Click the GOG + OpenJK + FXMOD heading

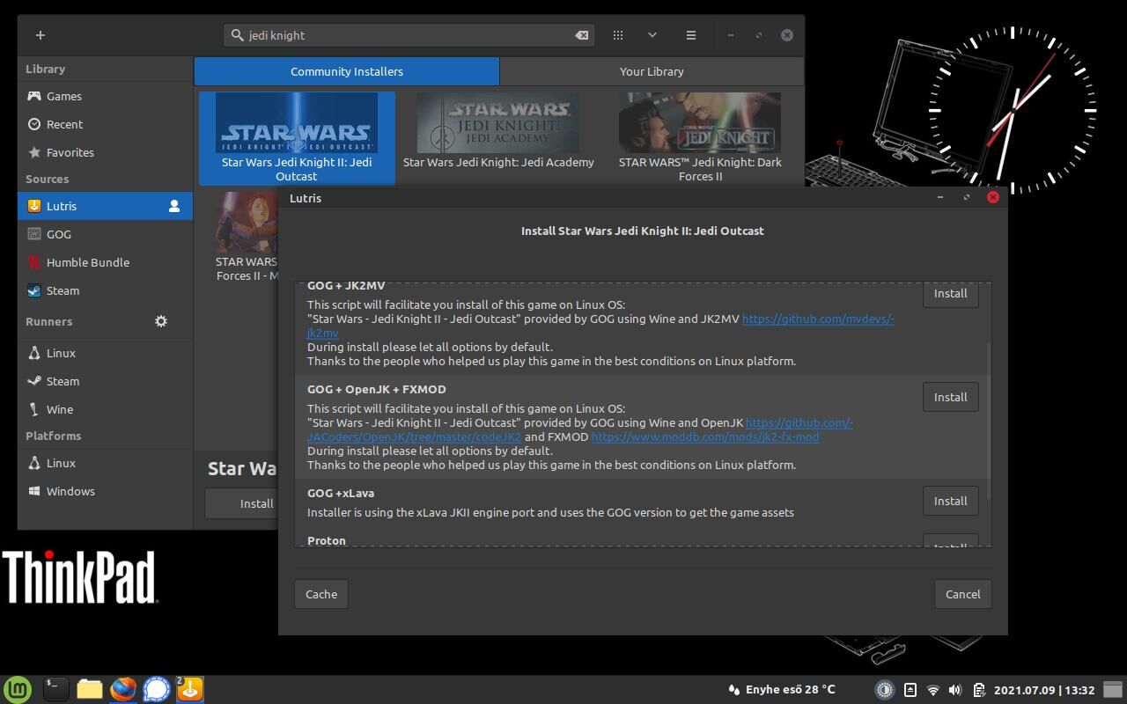pos(376,389)
